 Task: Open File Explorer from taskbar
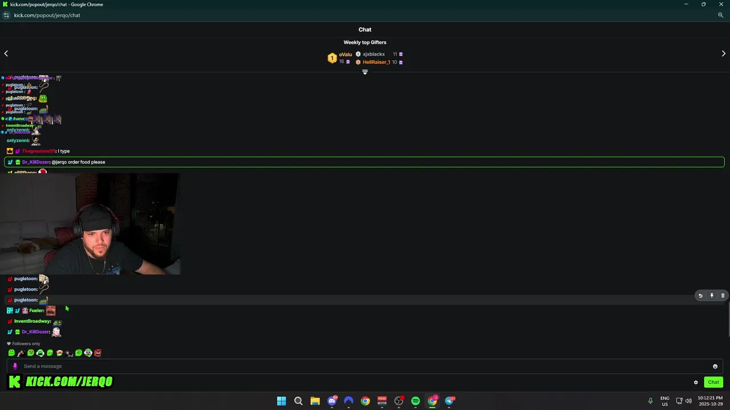point(315,401)
